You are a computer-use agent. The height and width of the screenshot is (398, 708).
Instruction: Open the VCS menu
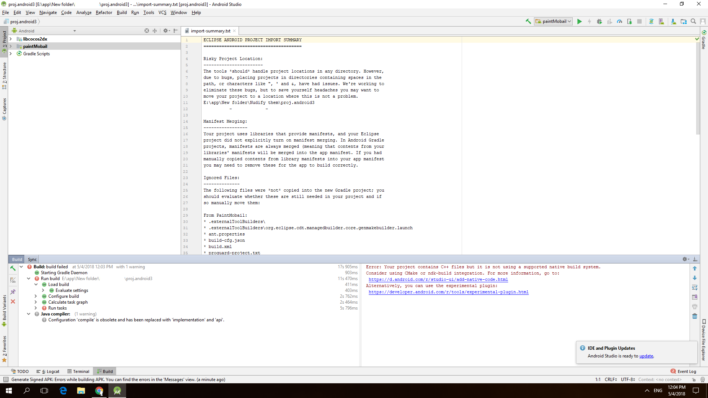pyautogui.click(x=162, y=13)
